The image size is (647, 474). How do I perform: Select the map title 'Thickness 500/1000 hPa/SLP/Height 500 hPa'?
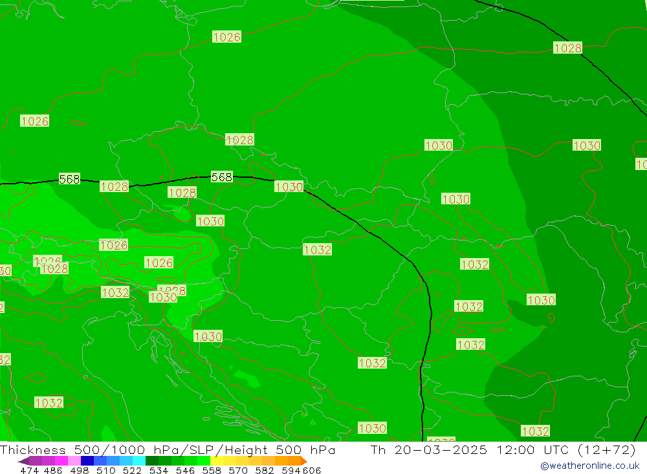(168, 449)
